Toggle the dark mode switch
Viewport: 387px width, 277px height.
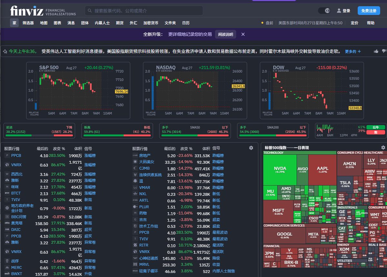pyautogui.click(x=324, y=11)
